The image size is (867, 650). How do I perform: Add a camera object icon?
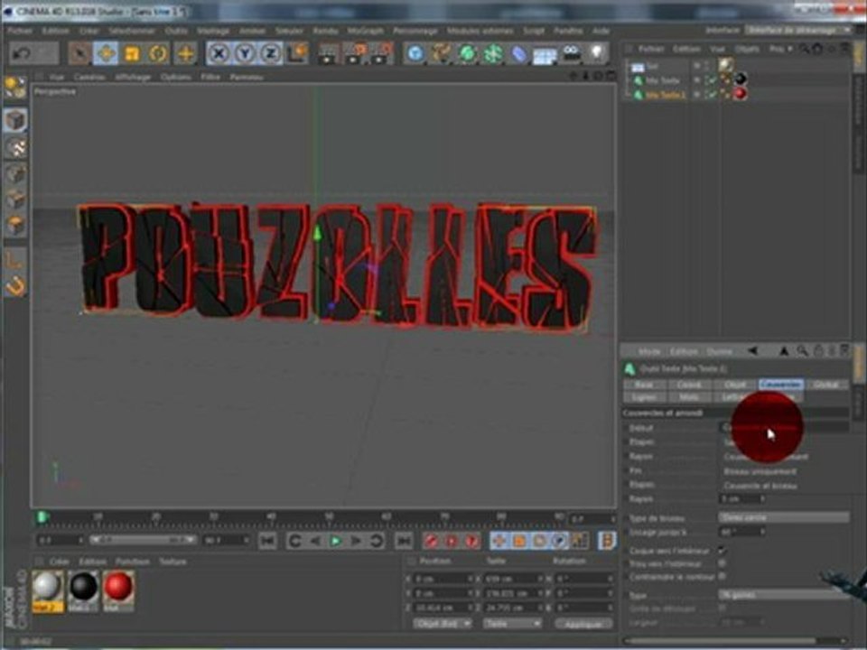click(571, 53)
